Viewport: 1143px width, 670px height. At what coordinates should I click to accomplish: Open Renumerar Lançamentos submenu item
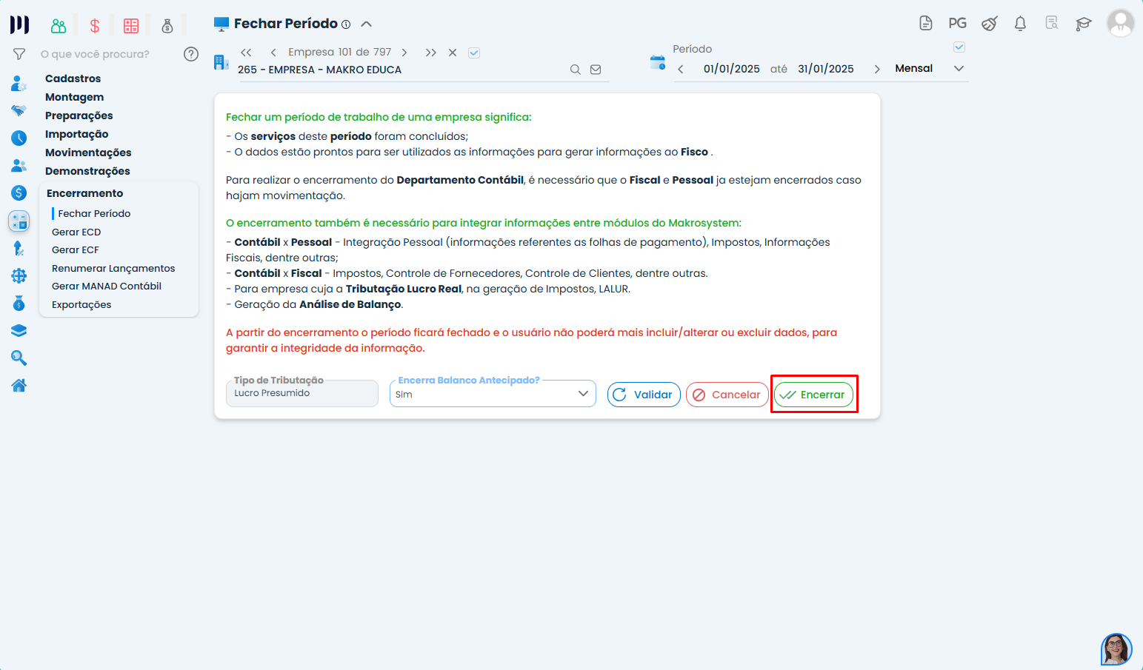tap(113, 268)
